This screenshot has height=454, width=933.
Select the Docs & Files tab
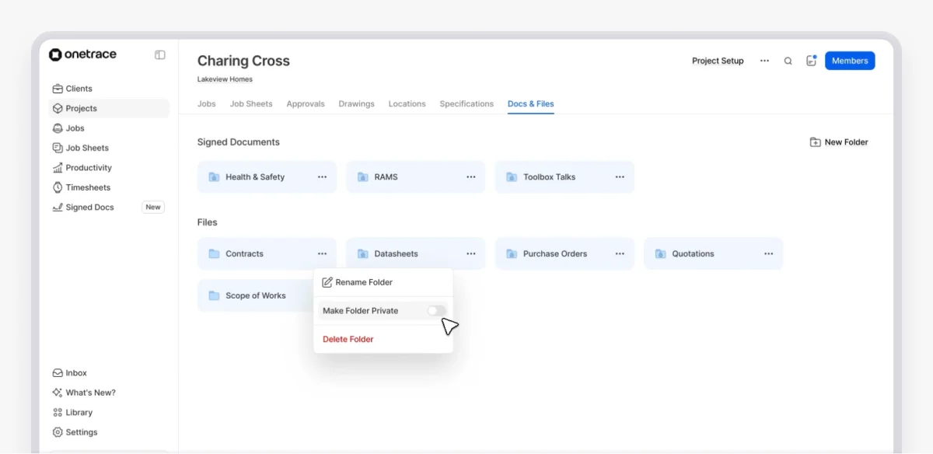(531, 103)
